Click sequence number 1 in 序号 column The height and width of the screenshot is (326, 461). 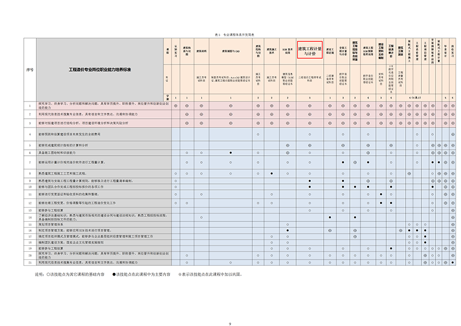coord(30,106)
